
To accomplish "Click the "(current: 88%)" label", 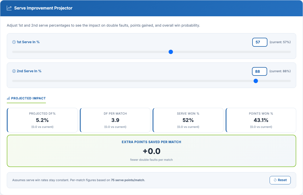I will click(280, 71).
